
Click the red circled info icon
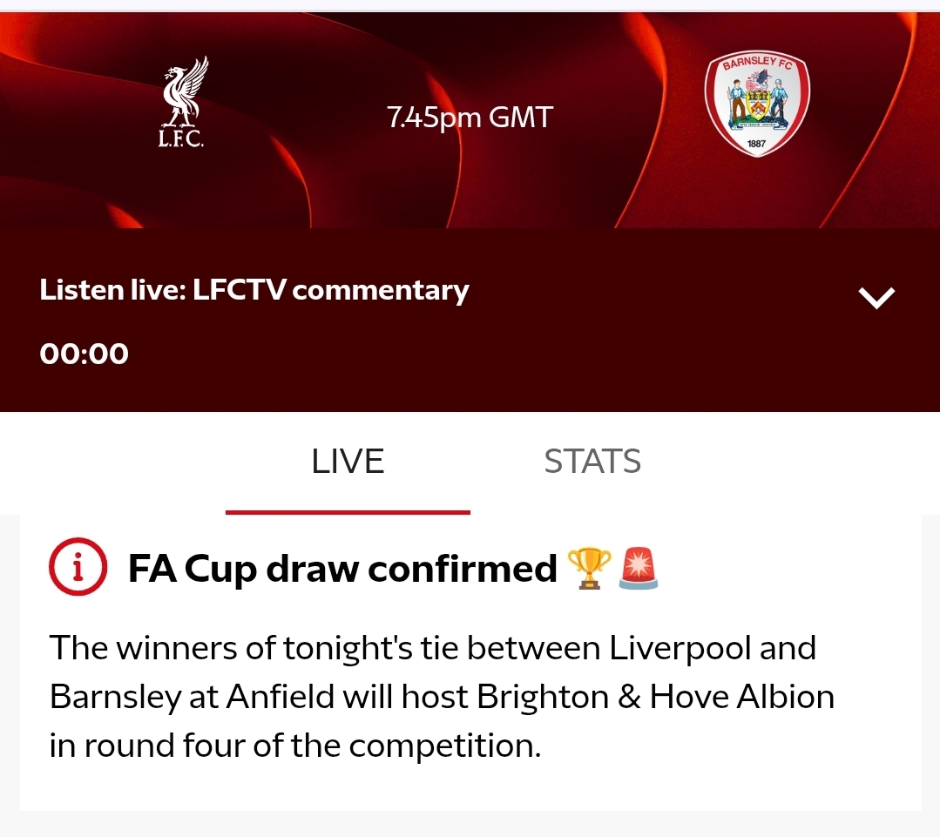tap(78, 569)
